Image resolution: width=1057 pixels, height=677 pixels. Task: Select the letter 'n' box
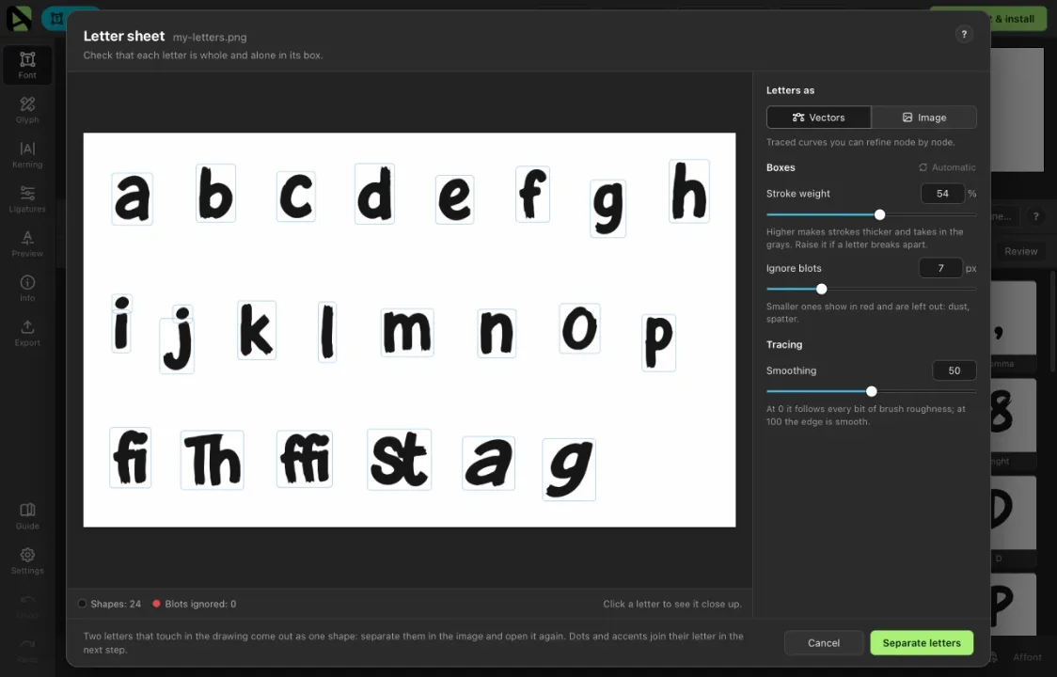click(497, 333)
